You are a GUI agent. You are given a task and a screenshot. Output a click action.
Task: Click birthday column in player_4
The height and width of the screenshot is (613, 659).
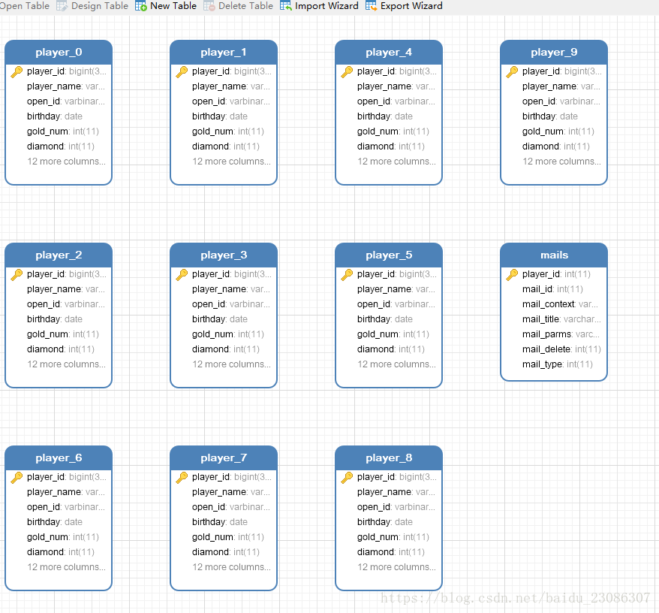point(385,116)
